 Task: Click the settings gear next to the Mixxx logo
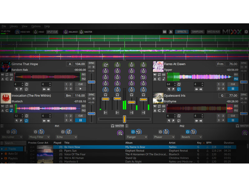246,32
